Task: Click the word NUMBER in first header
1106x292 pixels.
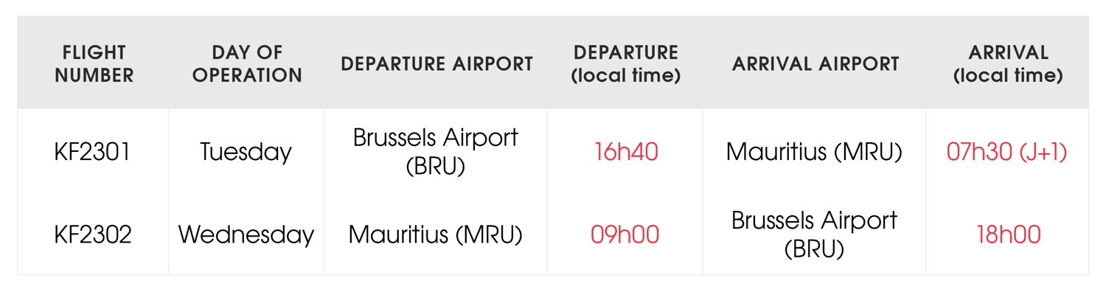Action: tap(94, 74)
